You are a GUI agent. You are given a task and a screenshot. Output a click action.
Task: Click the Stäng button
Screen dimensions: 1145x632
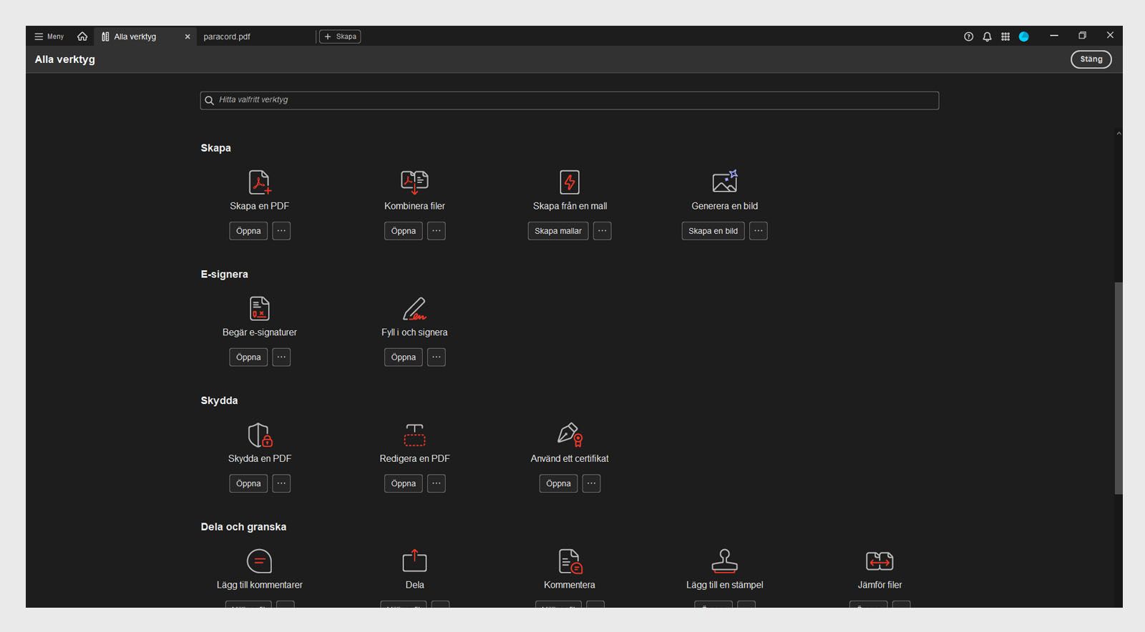coord(1091,59)
